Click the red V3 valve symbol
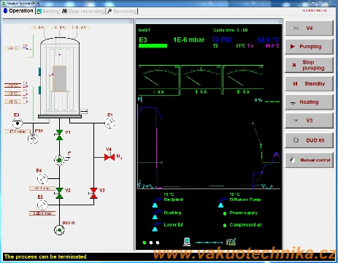Viewport: 338px width, 263px height. (x=93, y=193)
